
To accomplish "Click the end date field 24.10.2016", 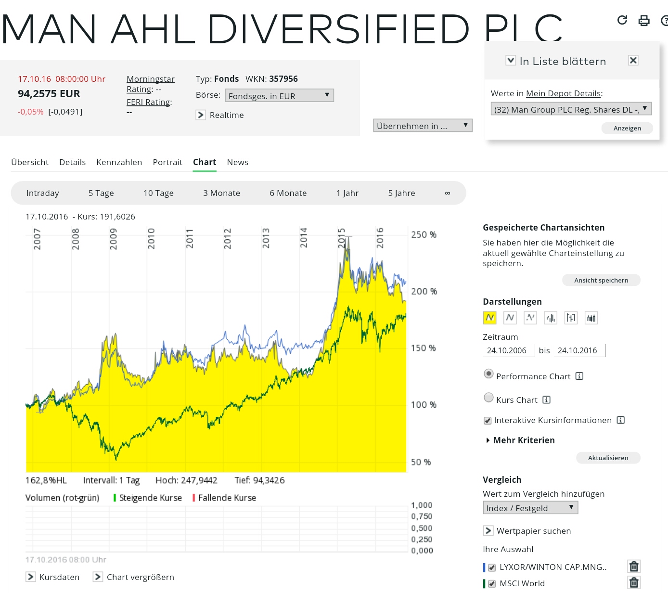I will coord(579,350).
